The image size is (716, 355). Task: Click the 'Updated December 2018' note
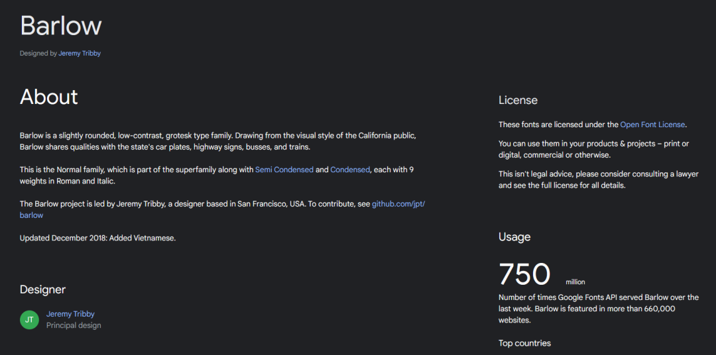pyautogui.click(x=97, y=238)
